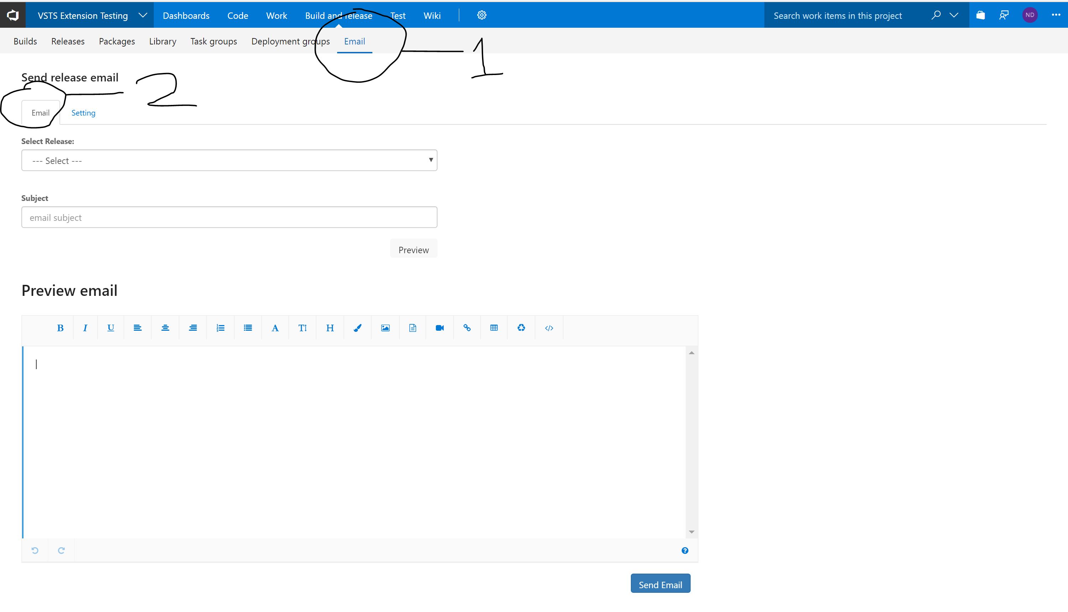Open the Select Release dropdown
Viewport: 1068px width, 612px height.
229,160
